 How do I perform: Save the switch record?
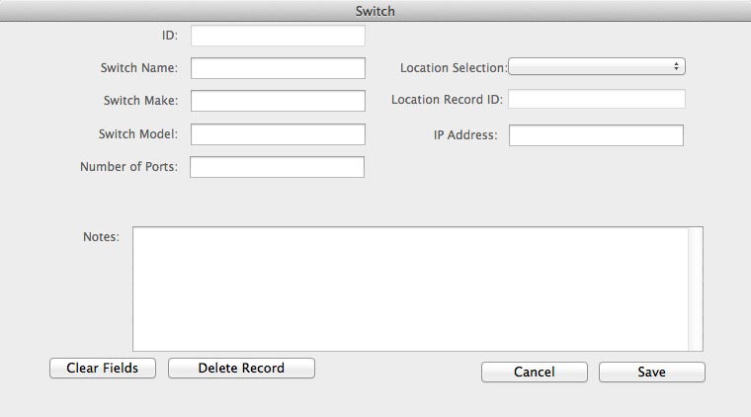(x=651, y=373)
